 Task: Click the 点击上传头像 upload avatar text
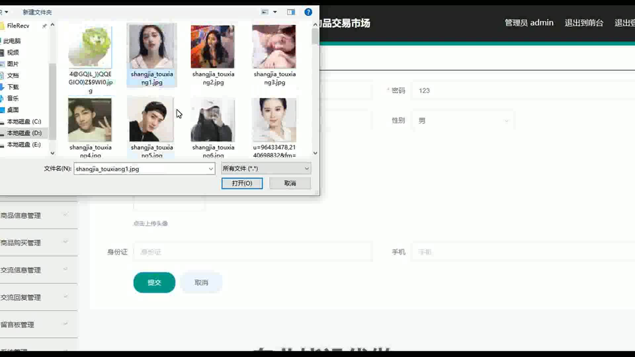click(x=150, y=223)
